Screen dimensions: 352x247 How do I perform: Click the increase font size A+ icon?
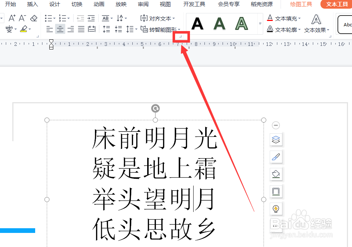coord(12,18)
